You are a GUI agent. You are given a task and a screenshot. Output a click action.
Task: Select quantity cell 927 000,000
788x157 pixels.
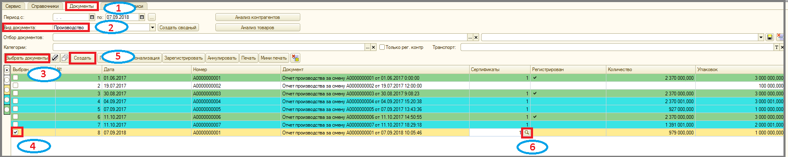(651, 109)
